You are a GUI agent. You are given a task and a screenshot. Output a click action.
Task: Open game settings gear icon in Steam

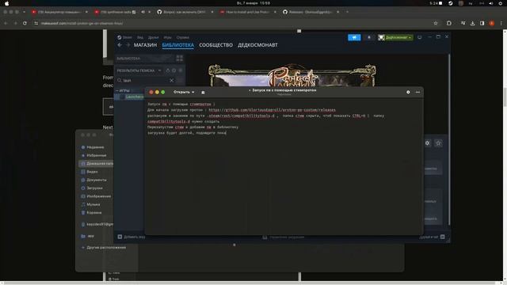click(x=428, y=142)
